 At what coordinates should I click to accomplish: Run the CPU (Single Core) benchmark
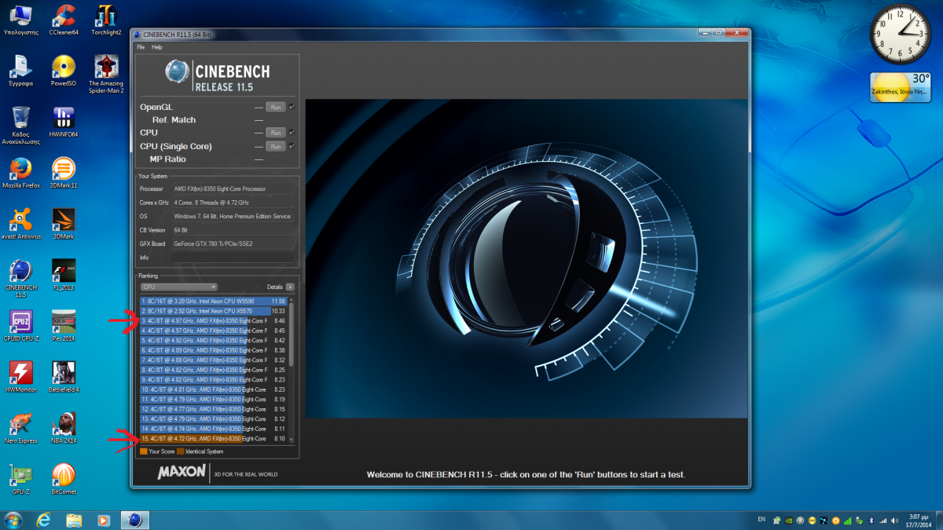pos(275,146)
